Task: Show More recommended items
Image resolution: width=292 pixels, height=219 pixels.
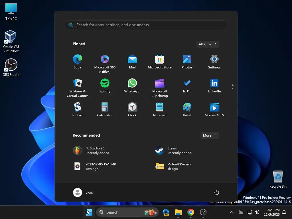Action: coord(210,135)
